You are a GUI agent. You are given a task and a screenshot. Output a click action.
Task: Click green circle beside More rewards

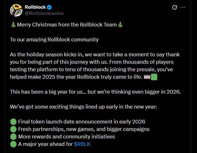(x=13, y=137)
